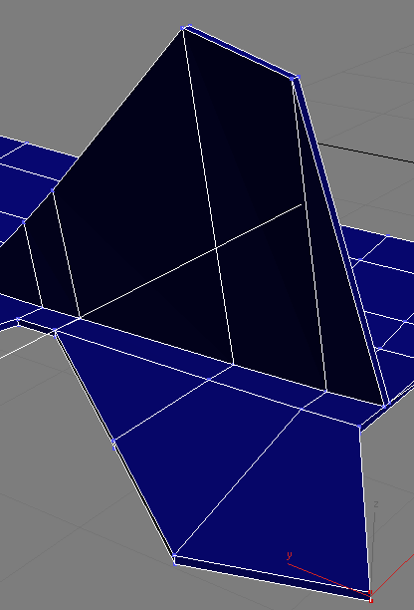The width and height of the screenshot is (414, 610).
Task: Select the upper-right corner vertex of the dark raised face
Action: (x=292, y=78)
